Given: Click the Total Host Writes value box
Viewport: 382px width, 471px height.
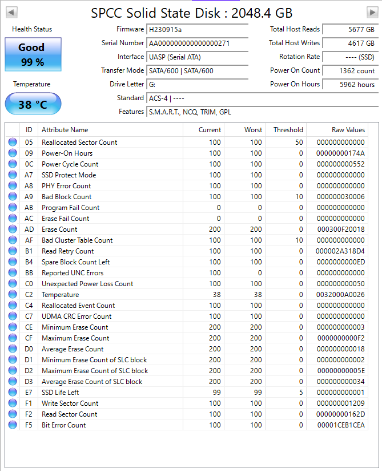Looking at the screenshot, I should [349, 43].
